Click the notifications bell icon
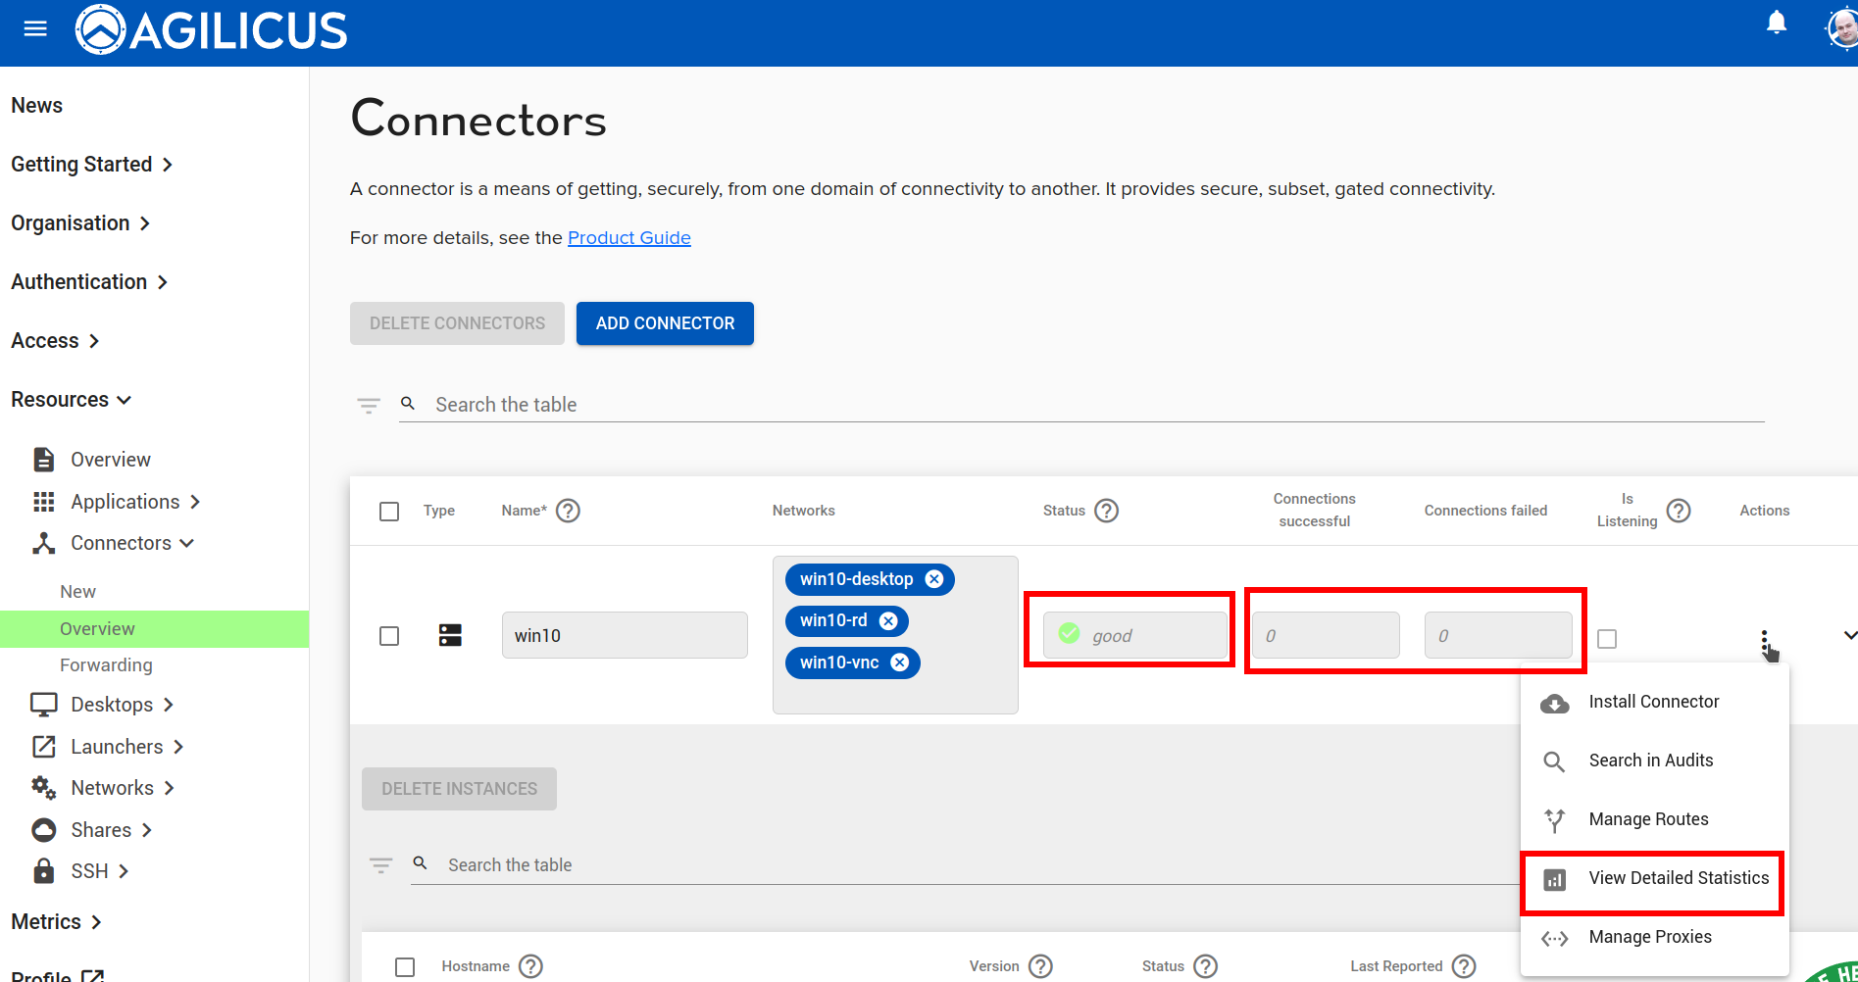This screenshot has width=1858, height=982. tap(1776, 23)
